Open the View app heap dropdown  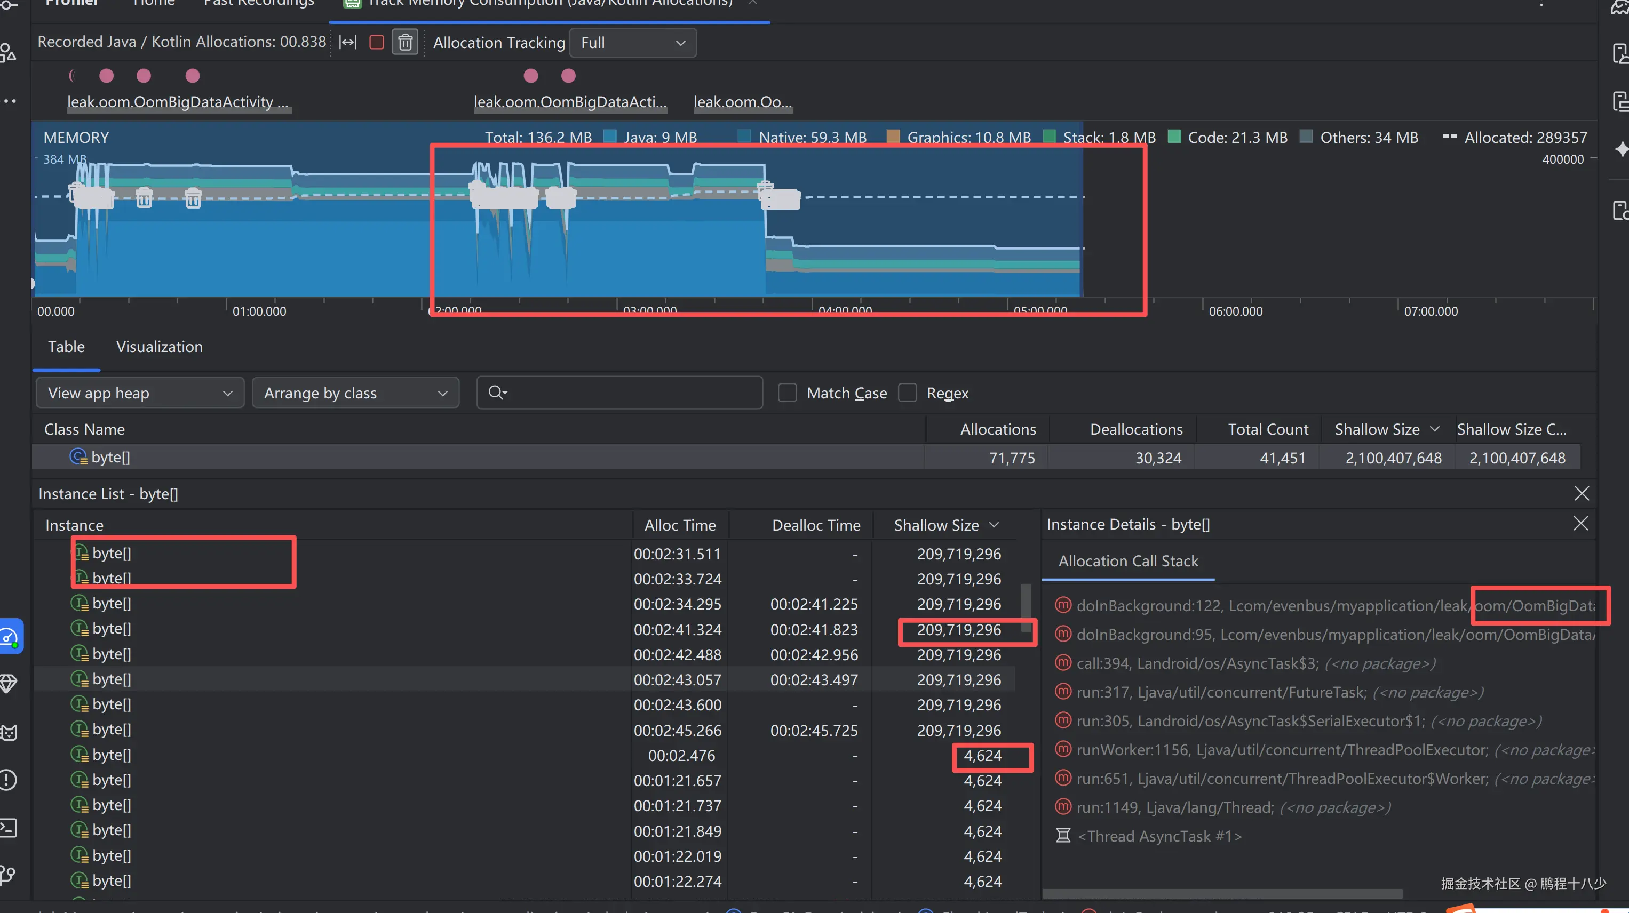[140, 393]
